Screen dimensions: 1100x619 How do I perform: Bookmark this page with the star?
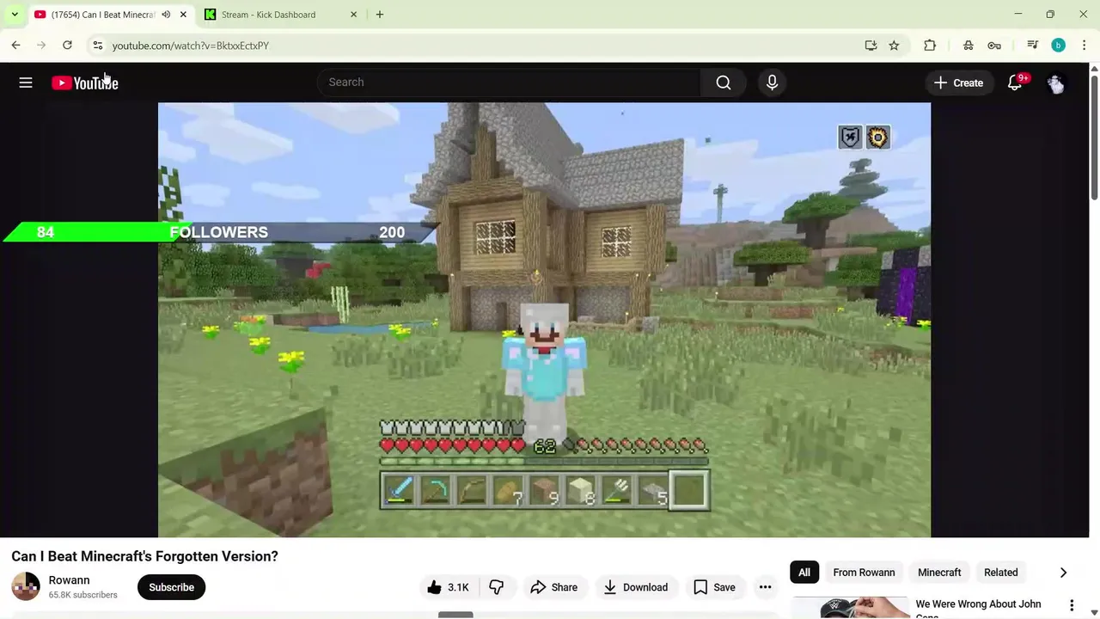894,46
